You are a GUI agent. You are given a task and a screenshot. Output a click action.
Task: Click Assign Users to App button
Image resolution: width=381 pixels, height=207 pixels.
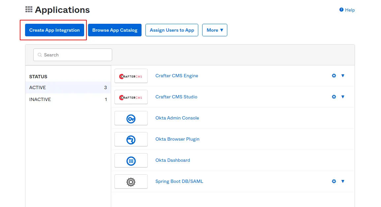click(x=172, y=30)
